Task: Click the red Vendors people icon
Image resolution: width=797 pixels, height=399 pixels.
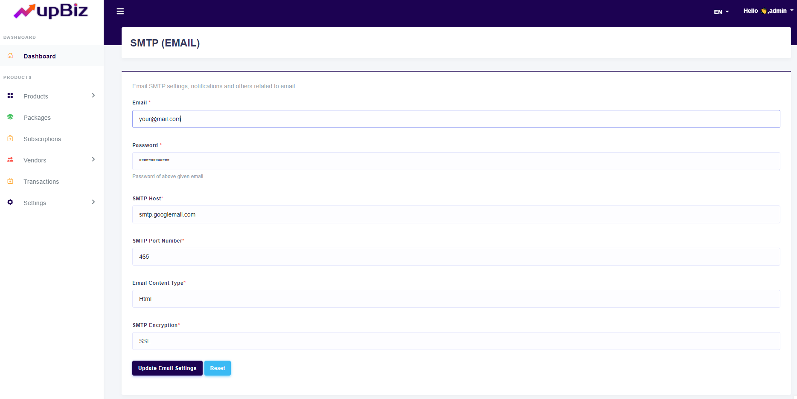Action: pos(10,160)
